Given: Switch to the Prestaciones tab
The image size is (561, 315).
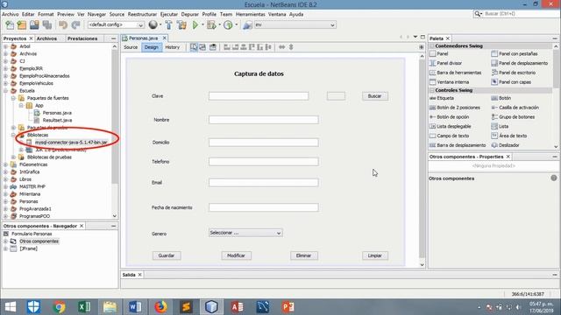Looking at the screenshot, I should click(82, 38).
